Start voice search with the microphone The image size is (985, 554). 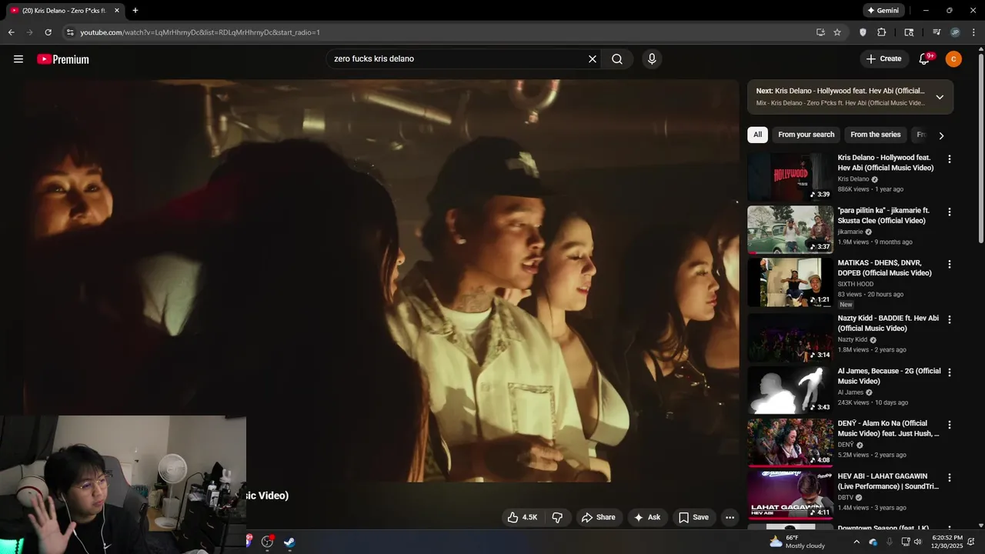(x=652, y=59)
